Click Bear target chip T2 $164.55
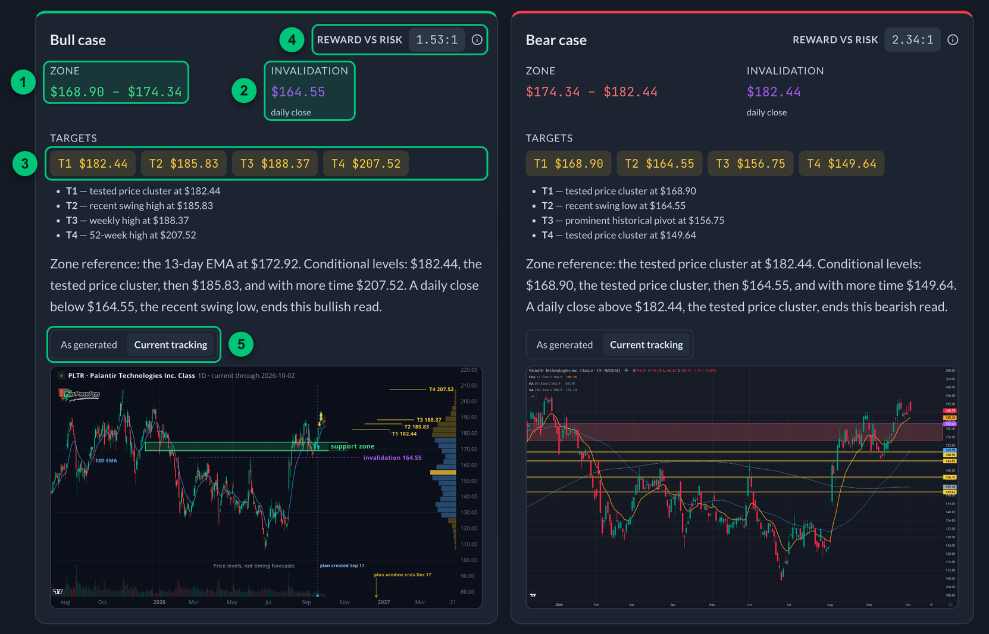This screenshot has height=634, width=989. tap(659, 164)
